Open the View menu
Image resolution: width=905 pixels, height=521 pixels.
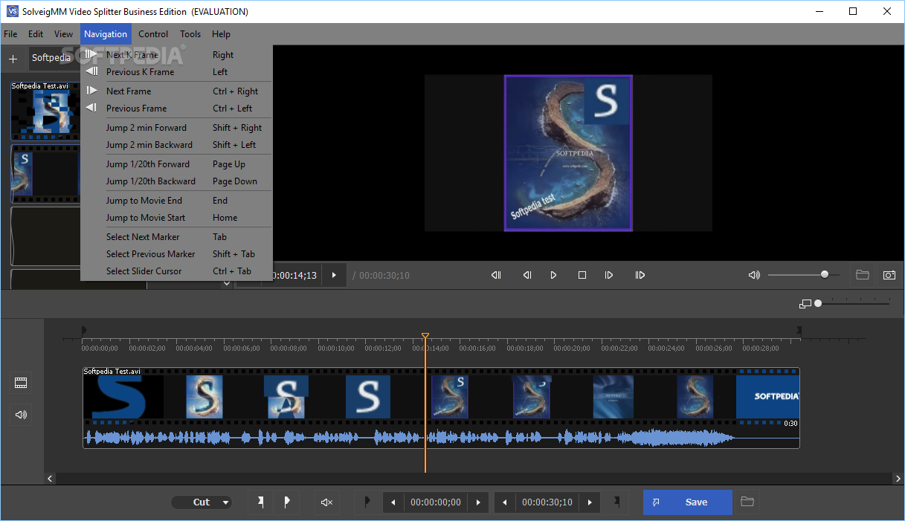coord(64,34)
